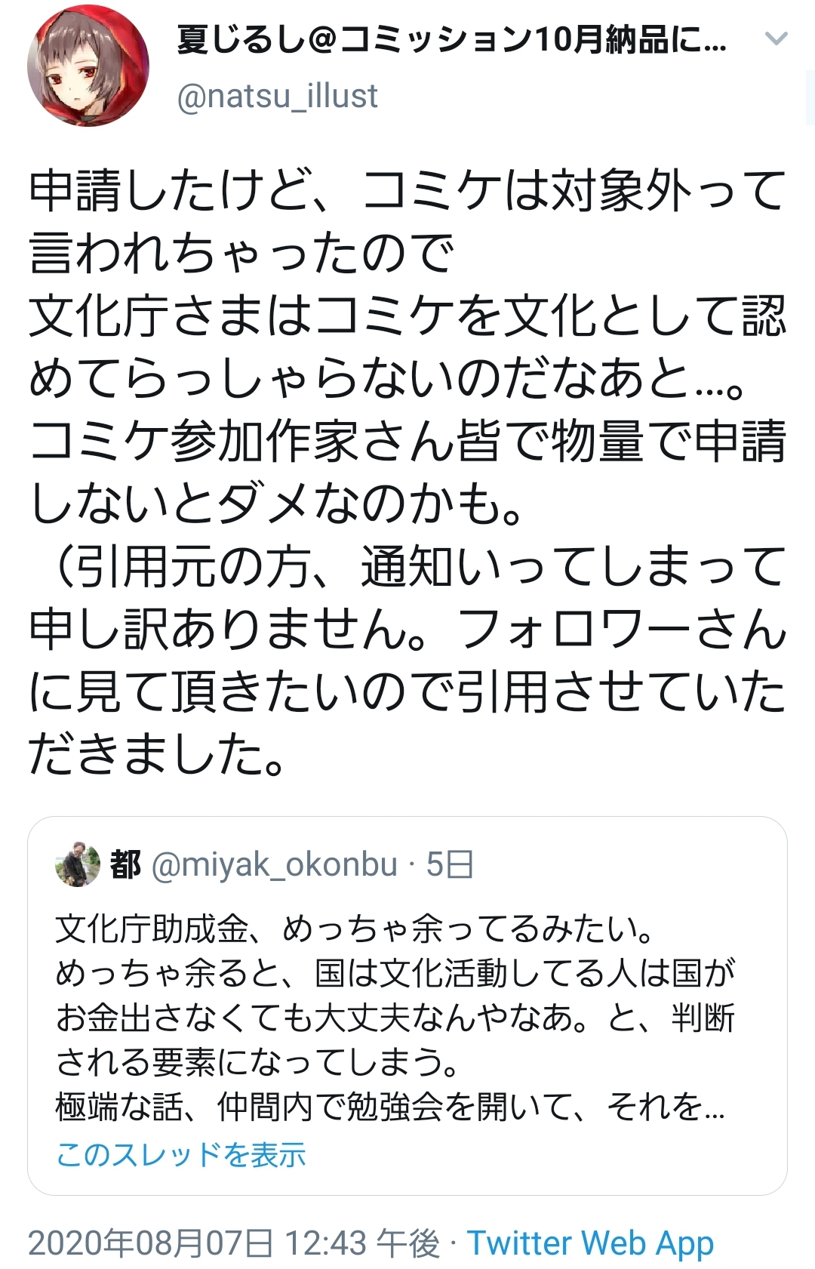This screenshot has height=1269, width=815.
Task: Click the line starting コミケ参加作家さん皆で物量
Action: click(x=407, y=441)
